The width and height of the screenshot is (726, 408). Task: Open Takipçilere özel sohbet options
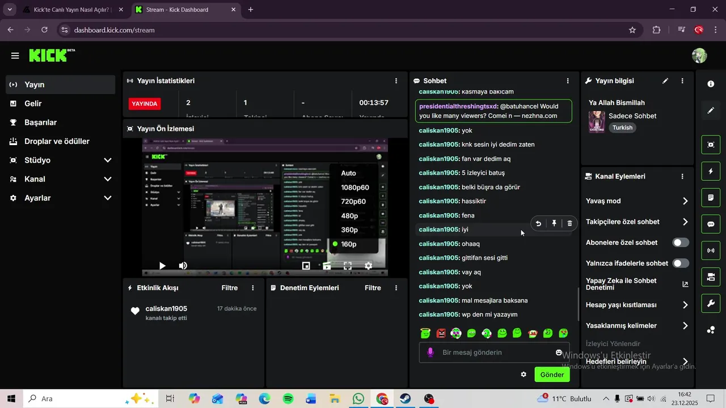pyautogui.click(x=637, y=222)
